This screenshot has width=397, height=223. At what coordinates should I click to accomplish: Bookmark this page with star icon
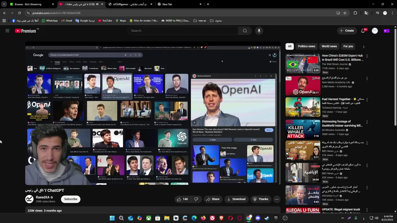(x=345, y=13)
